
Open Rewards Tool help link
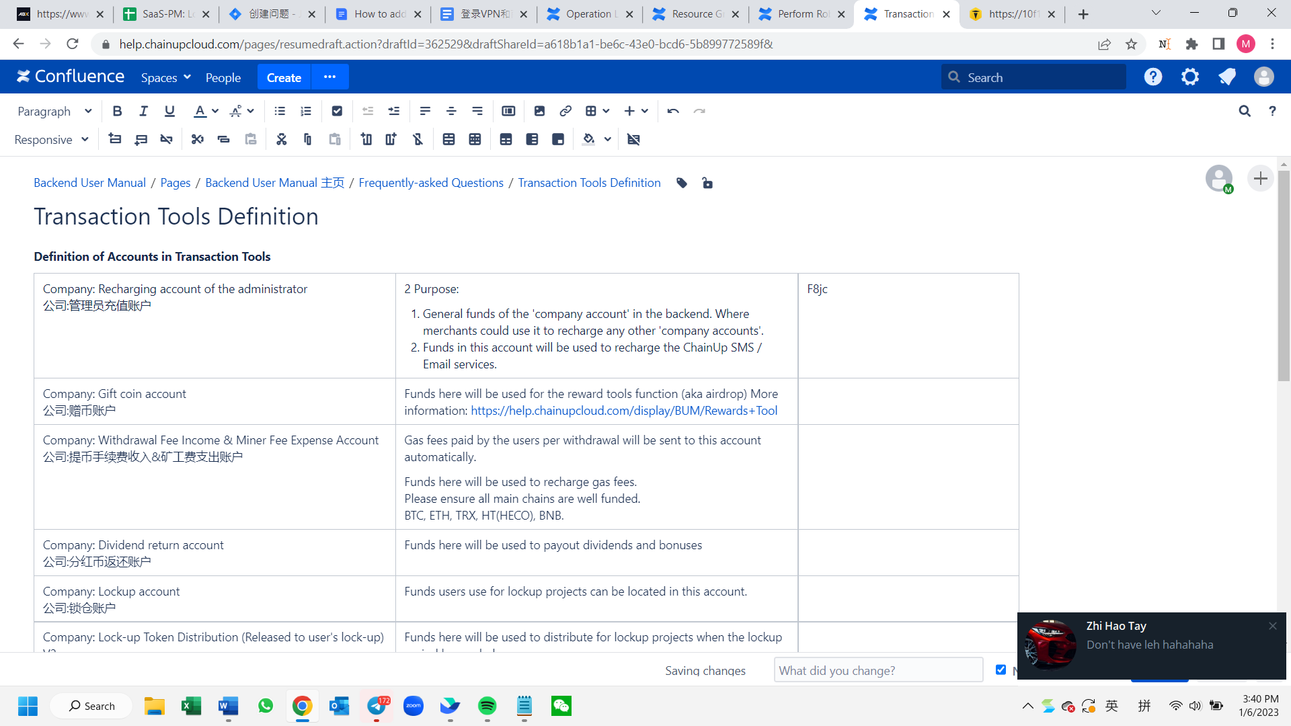click(x=624, y=411)
